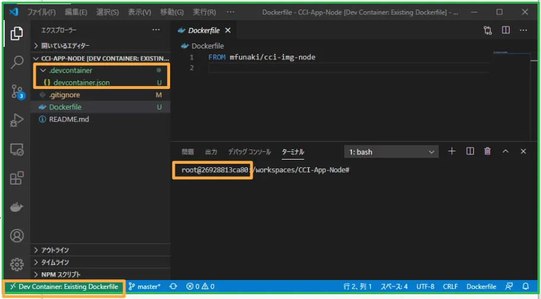Click the master* branch in status bar

[145, 287]
